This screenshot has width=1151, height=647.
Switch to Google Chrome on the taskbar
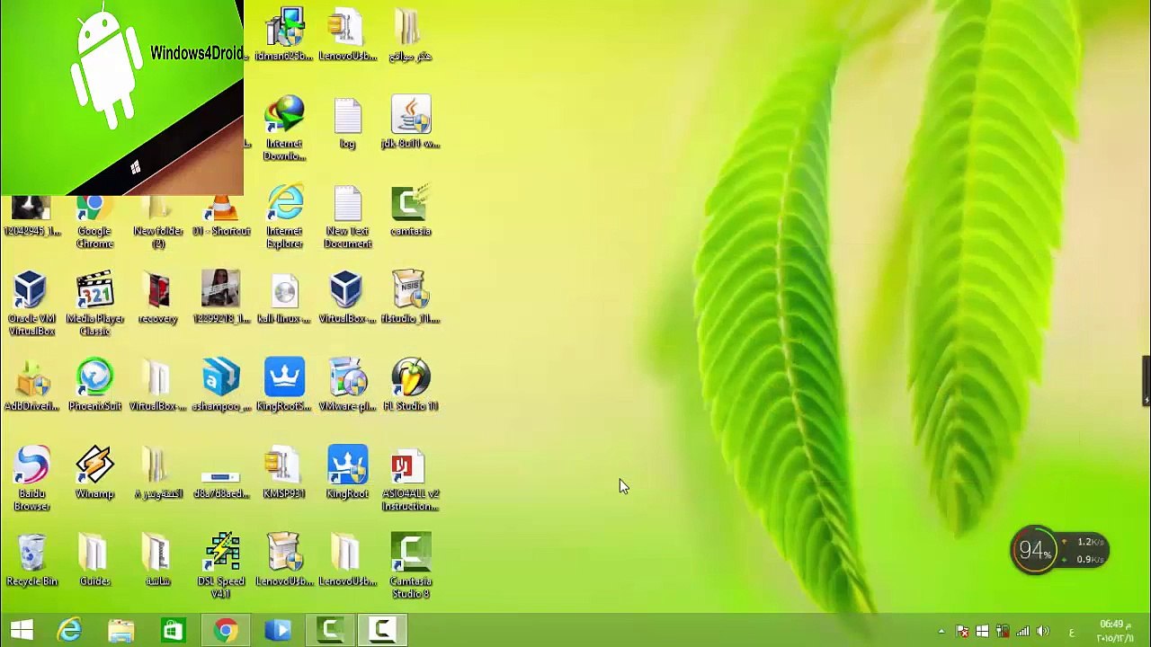click(x=225, y=630)
